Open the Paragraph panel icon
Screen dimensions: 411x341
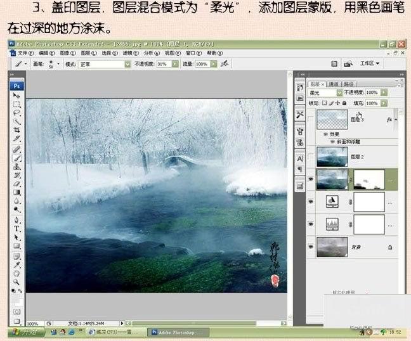tap(300, 169)
